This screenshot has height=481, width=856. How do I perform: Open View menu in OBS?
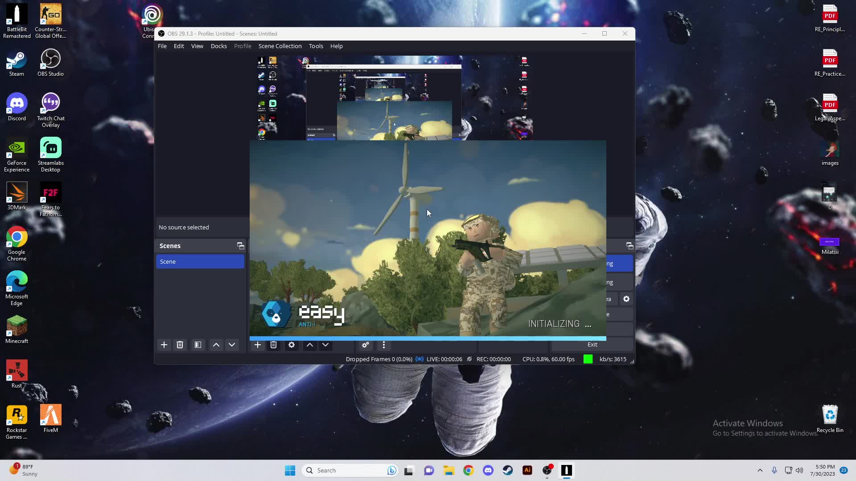pos(197,46)
